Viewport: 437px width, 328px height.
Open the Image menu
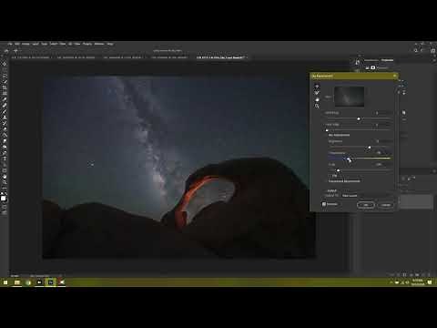point(25,44)
